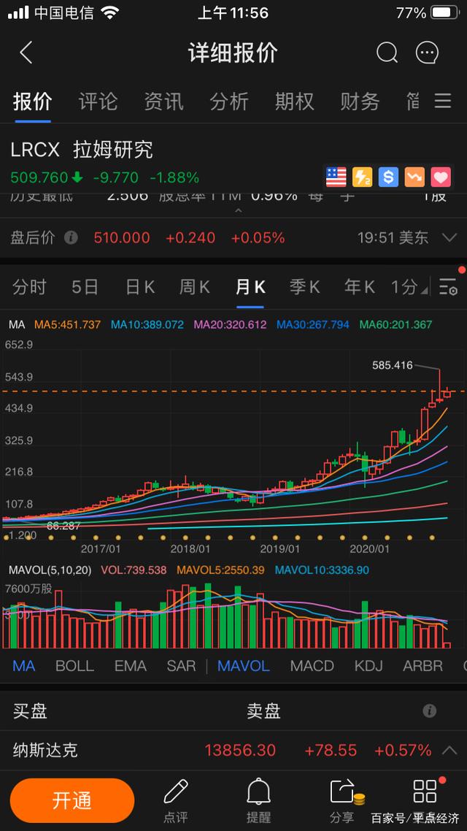The image size is (467, 831).
Task: Tap the MA30:267.794 legend value
Action: (313, 324)
